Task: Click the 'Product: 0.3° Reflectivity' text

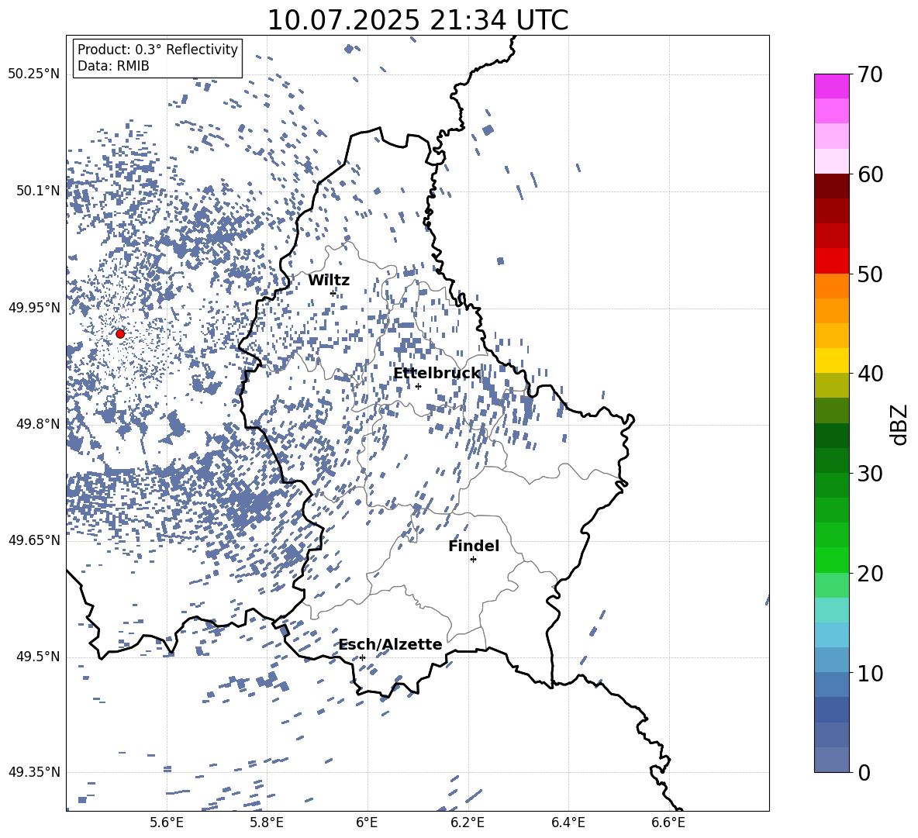Action: [x=157, y=50]
